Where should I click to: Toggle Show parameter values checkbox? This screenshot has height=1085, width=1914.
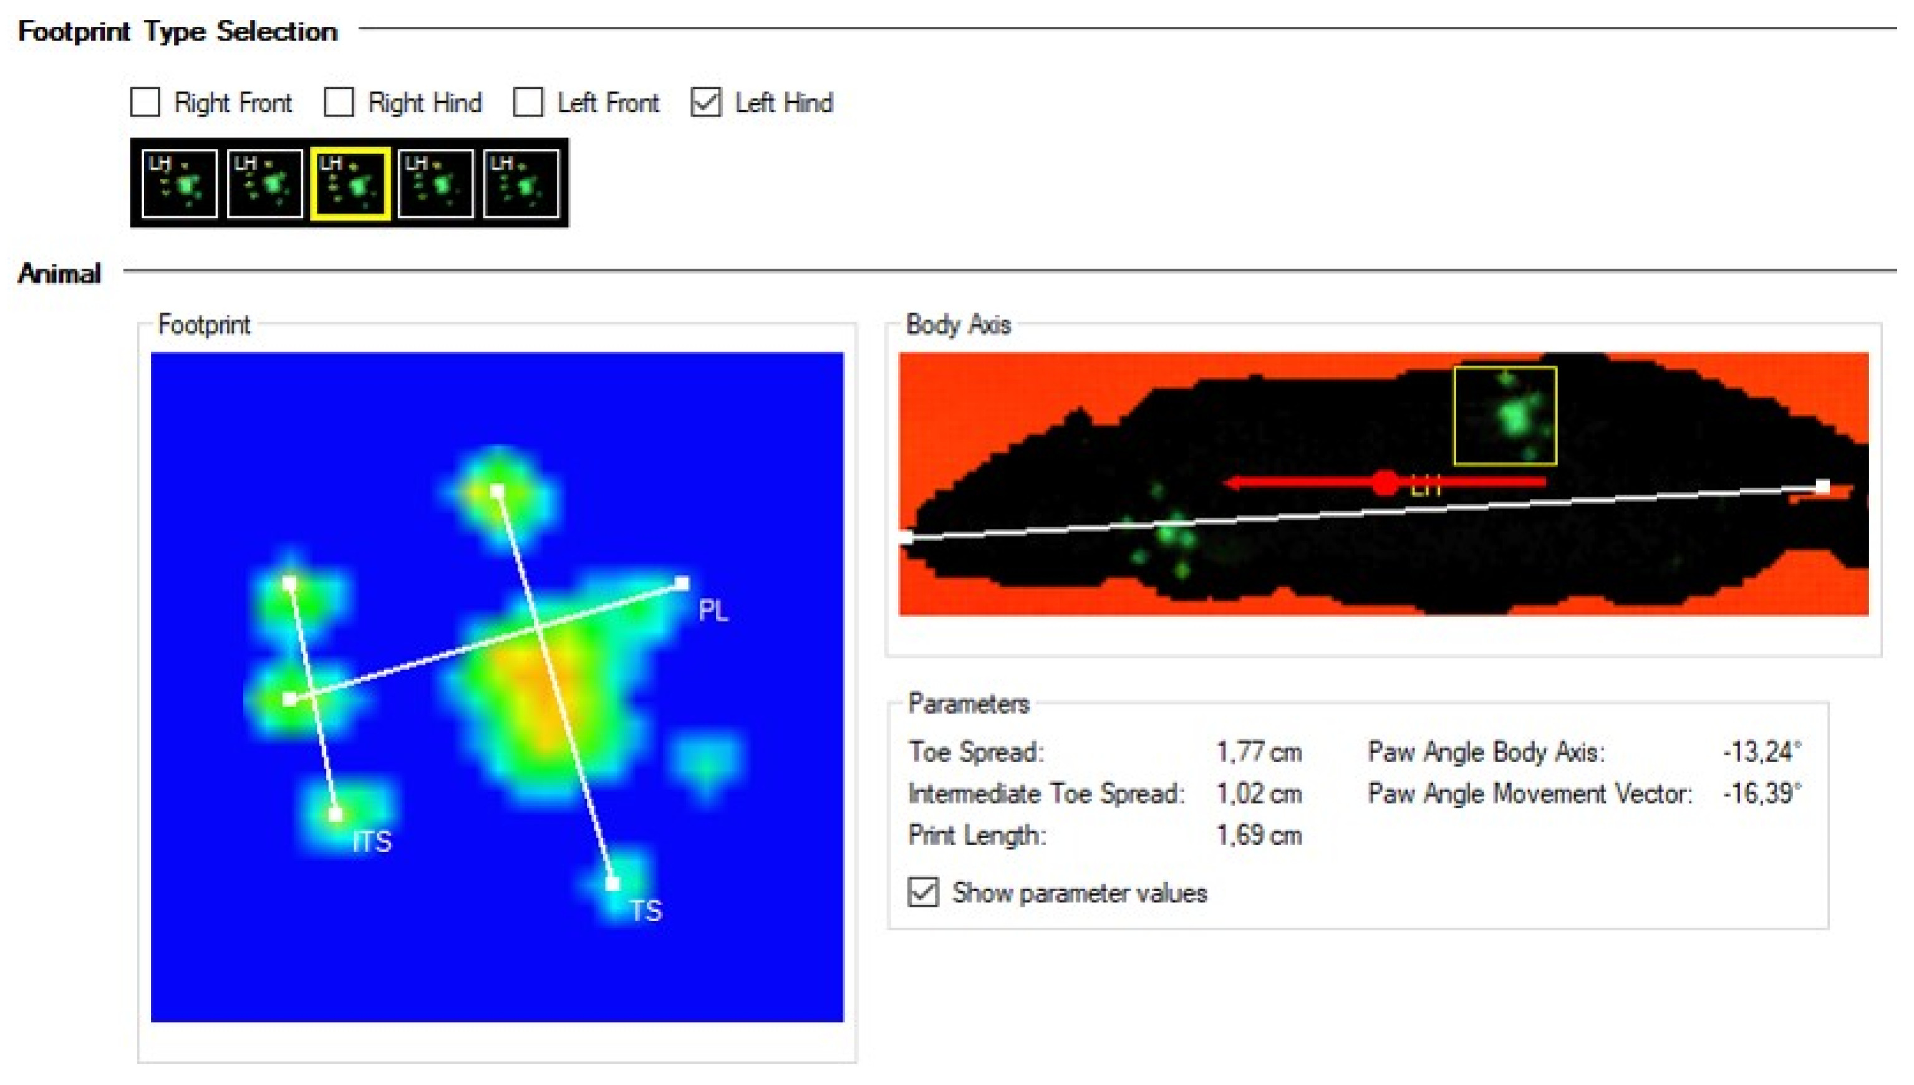tap(923, 892)
